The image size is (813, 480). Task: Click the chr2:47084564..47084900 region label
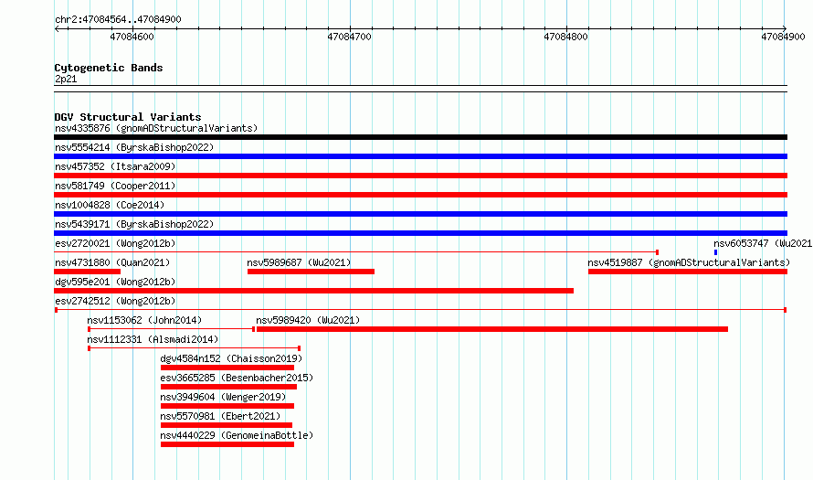tap(118, 19)
